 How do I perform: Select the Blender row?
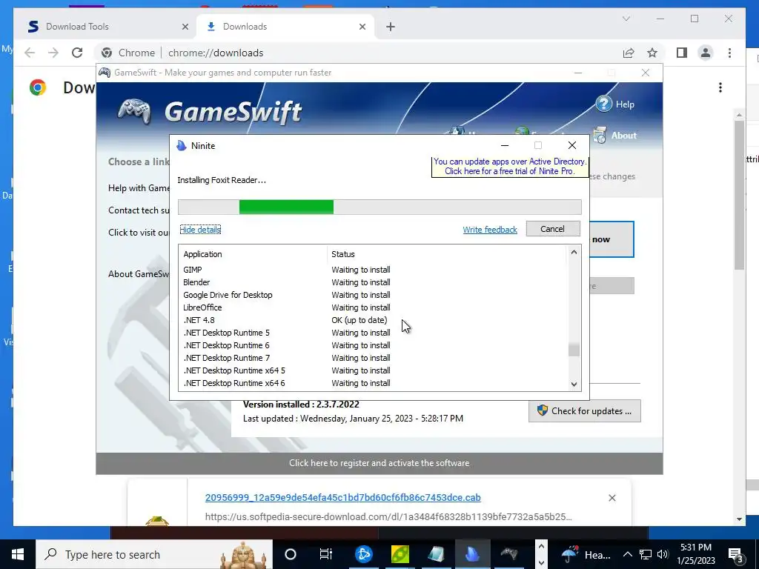point(373,282)
